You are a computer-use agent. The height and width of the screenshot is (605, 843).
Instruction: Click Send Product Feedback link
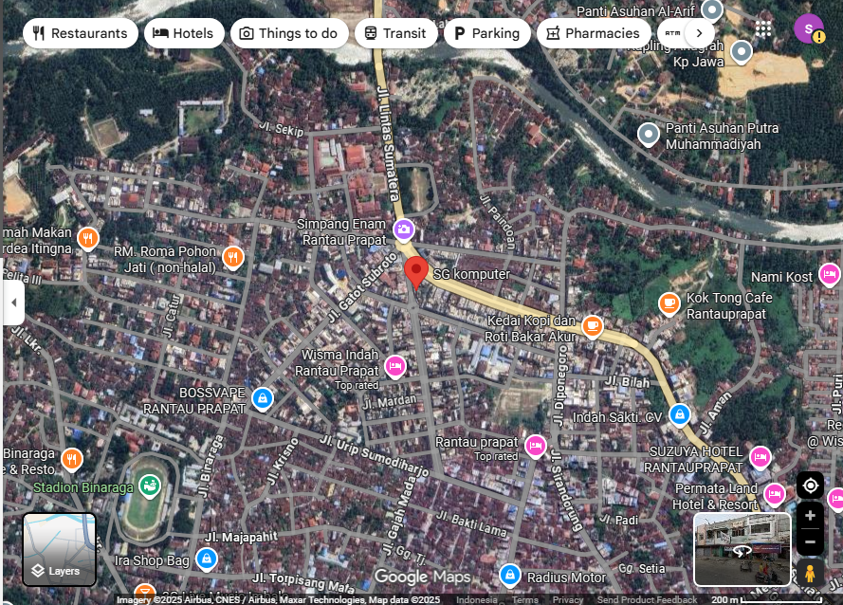click(647, 599)
